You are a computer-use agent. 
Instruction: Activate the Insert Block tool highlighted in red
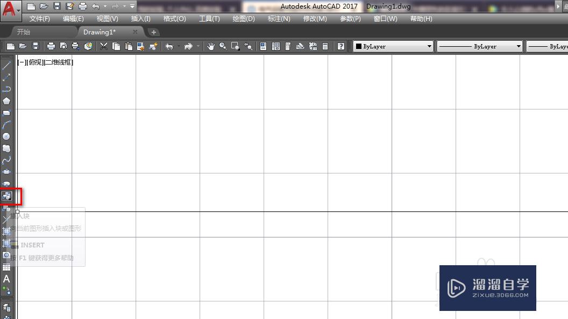[x=7, y=196]
